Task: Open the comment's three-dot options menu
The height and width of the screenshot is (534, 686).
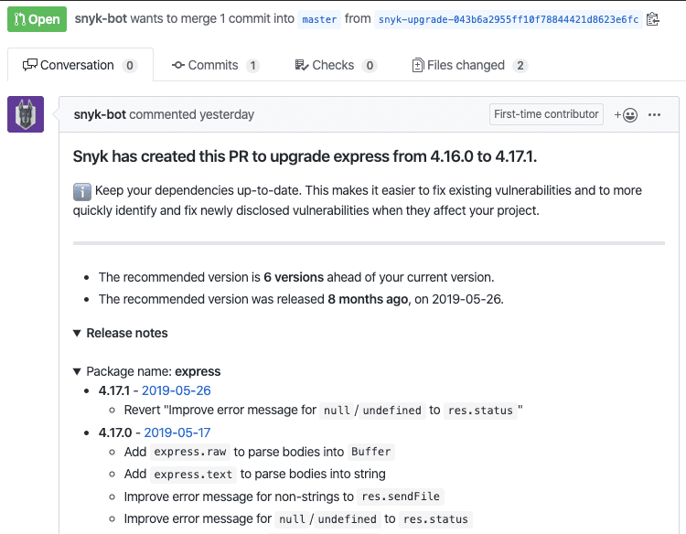Action: (654, 114)
